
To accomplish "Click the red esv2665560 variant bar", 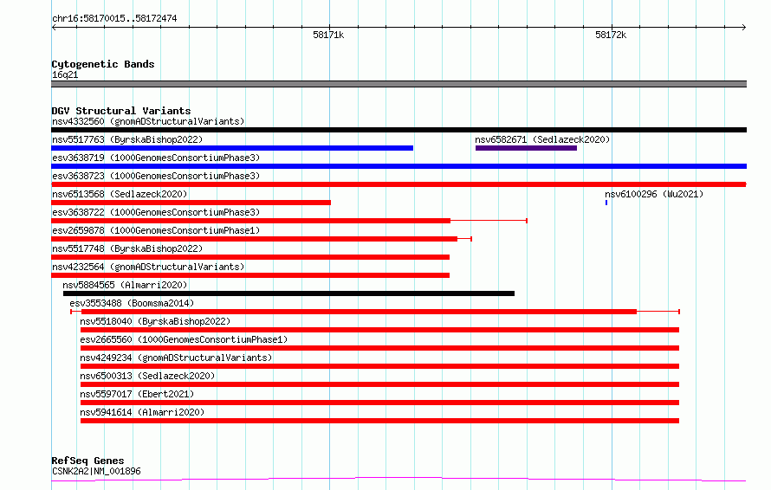I will (379, 349).
